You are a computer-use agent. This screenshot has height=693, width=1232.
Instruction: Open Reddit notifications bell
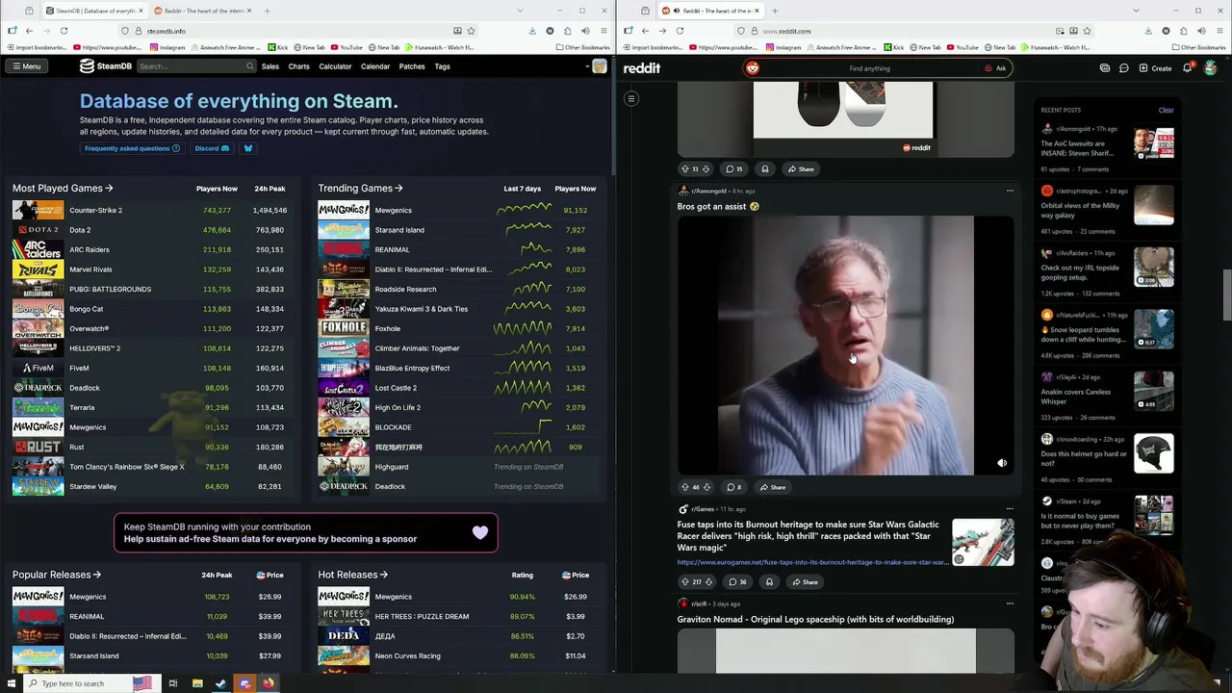click(x=1188, y=68)
